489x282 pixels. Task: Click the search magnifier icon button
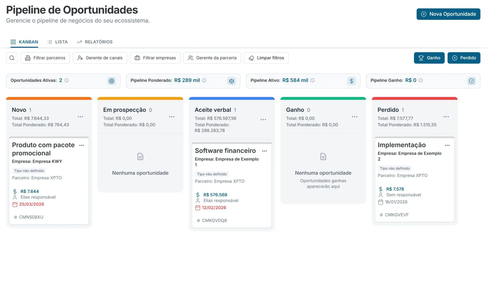(x=12, y=58)
